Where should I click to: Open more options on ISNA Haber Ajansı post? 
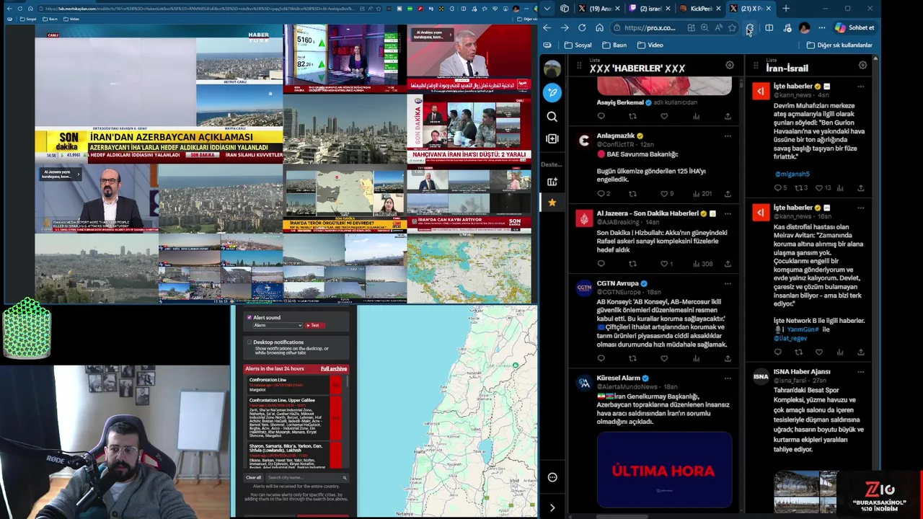click(x=860, y=372)
